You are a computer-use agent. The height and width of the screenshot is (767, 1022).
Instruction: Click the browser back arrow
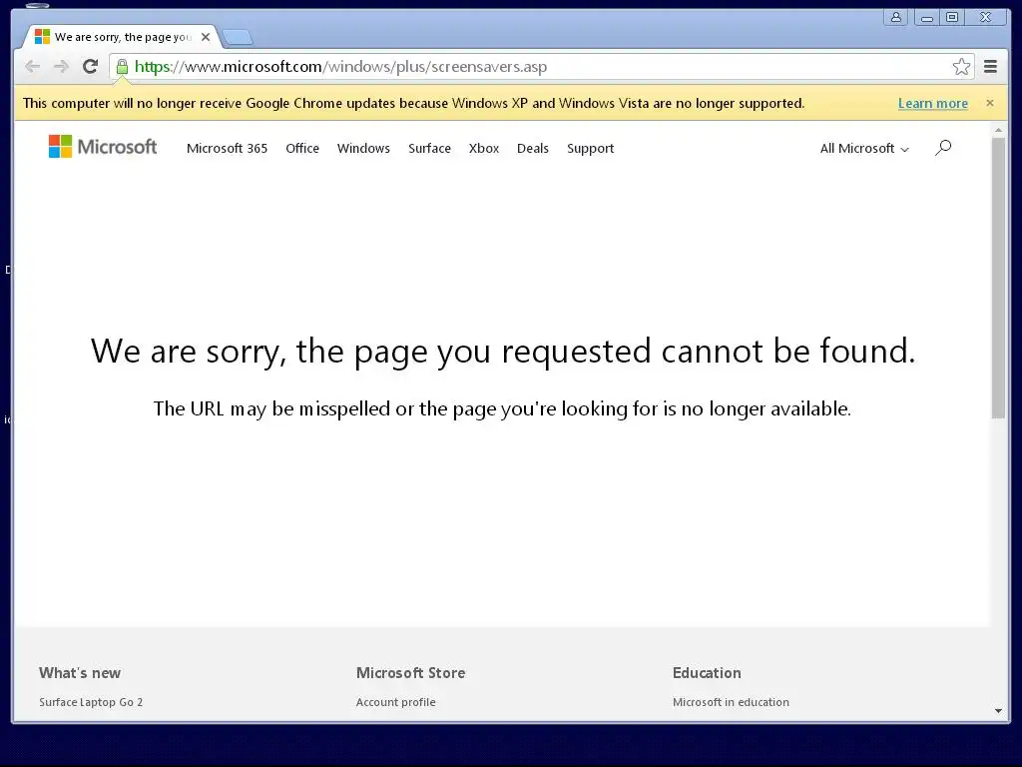click(33, 67)
